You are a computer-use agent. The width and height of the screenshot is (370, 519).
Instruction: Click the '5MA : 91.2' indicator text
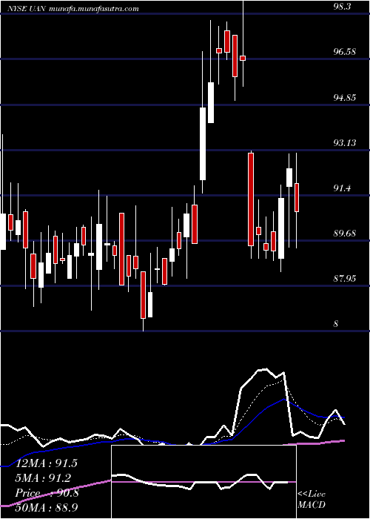click(x=44, y=478)
